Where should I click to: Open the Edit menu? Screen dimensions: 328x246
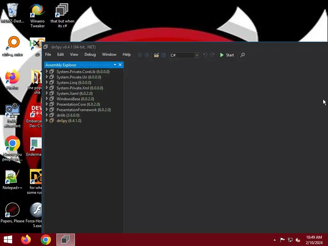coord(61,54)
